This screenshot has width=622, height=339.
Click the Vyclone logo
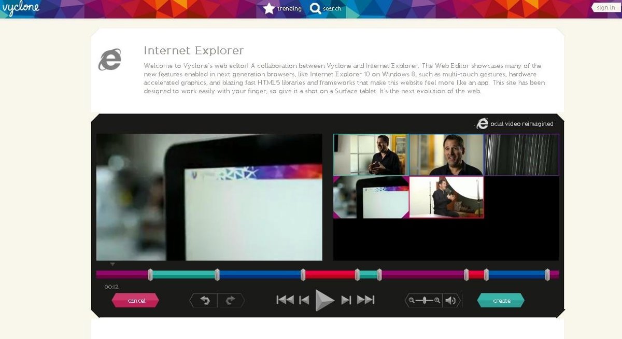point(21,8)
